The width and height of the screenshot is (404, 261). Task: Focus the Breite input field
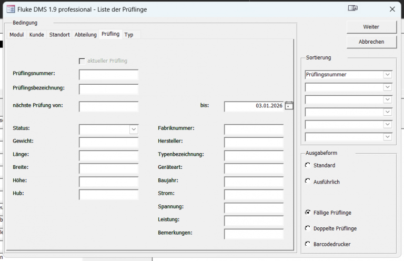click(x=108, y=168)
